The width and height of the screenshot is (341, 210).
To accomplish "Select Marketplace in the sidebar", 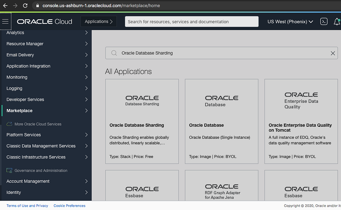I will coord(19,110).
